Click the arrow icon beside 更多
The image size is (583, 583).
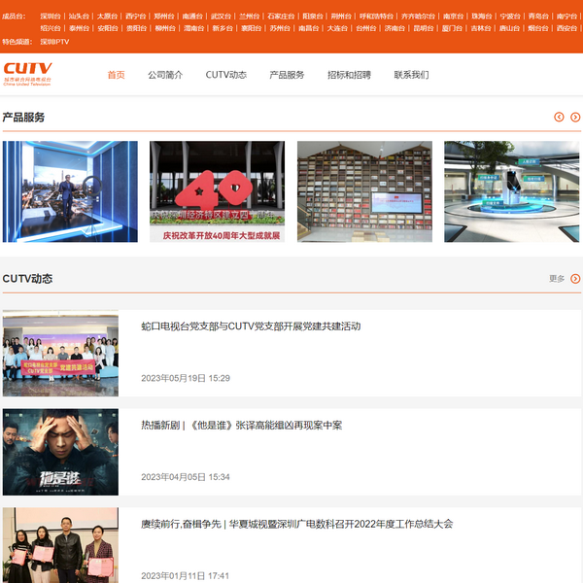575,279
